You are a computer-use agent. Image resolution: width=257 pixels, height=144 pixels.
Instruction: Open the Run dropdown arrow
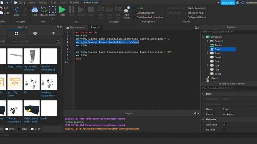pos(63,18)
